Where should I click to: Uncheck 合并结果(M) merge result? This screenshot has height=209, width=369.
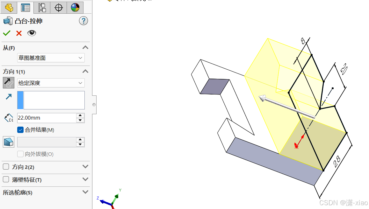tap(20, 130)
